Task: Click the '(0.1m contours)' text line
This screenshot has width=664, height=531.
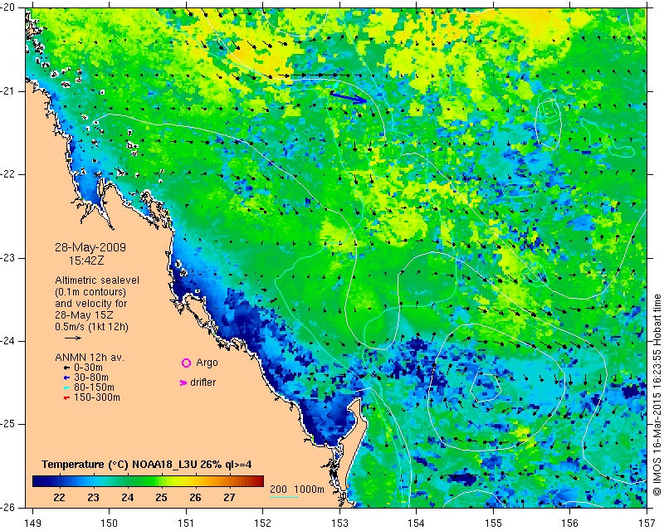Action: point(90,292)
